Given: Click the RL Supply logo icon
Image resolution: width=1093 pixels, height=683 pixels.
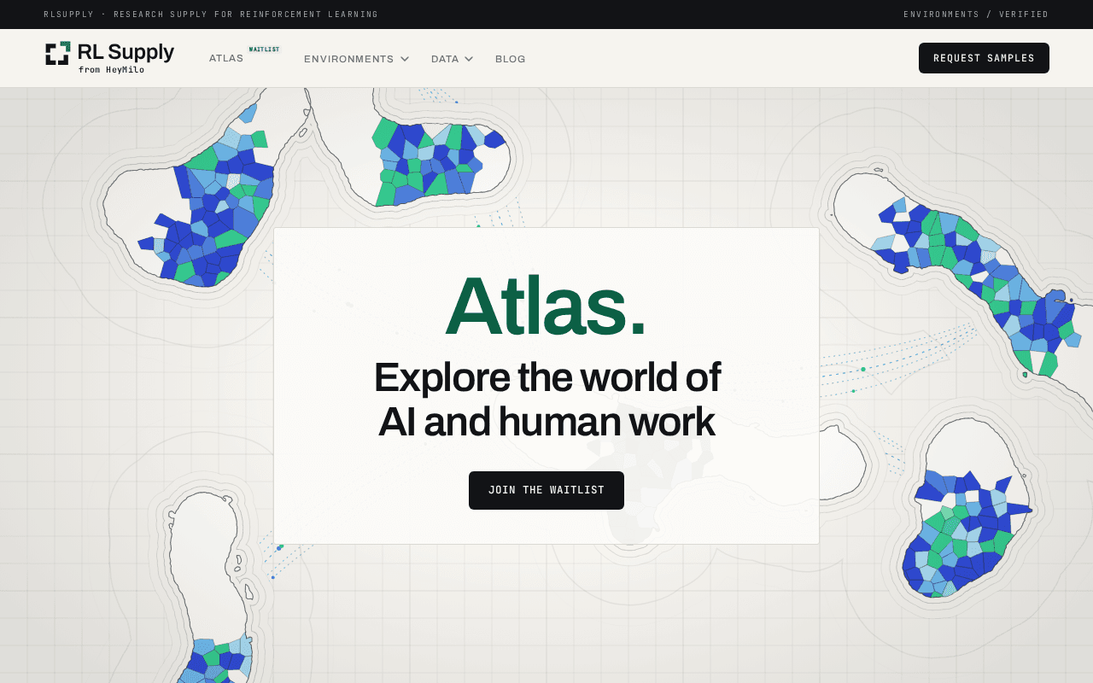Looking at the screenshot, I should click(x=58, y=53).
